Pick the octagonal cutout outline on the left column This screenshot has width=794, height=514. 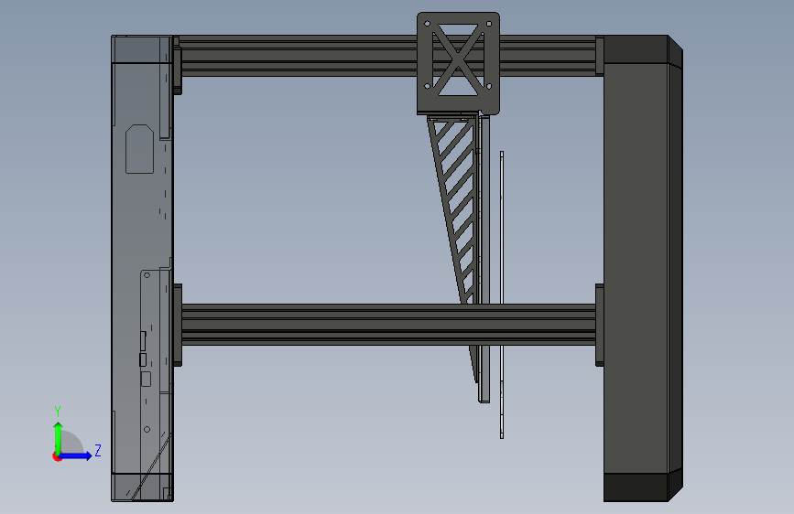point(140,149)
